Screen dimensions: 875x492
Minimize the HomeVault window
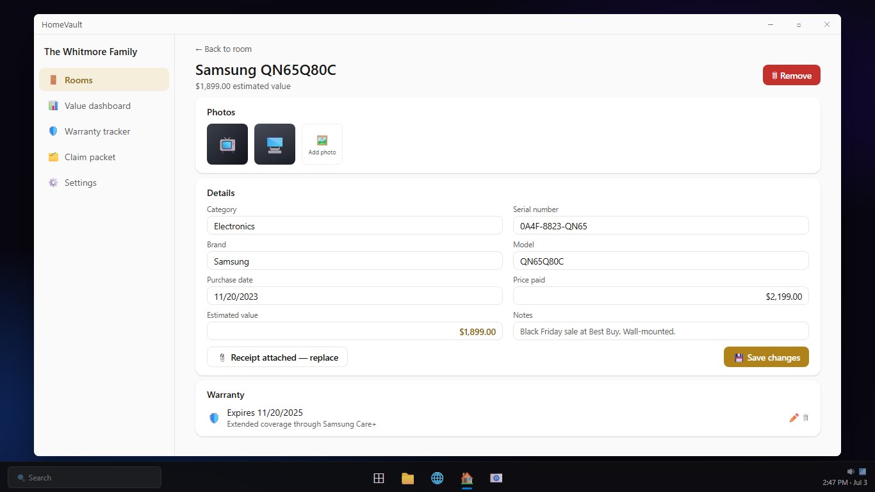[x=771, y=24]
